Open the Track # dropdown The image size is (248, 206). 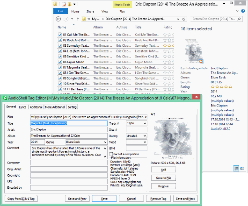145,123
